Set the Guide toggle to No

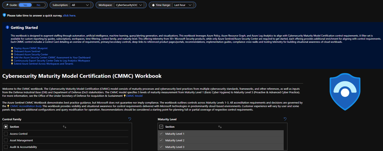[x=39, y=5]
